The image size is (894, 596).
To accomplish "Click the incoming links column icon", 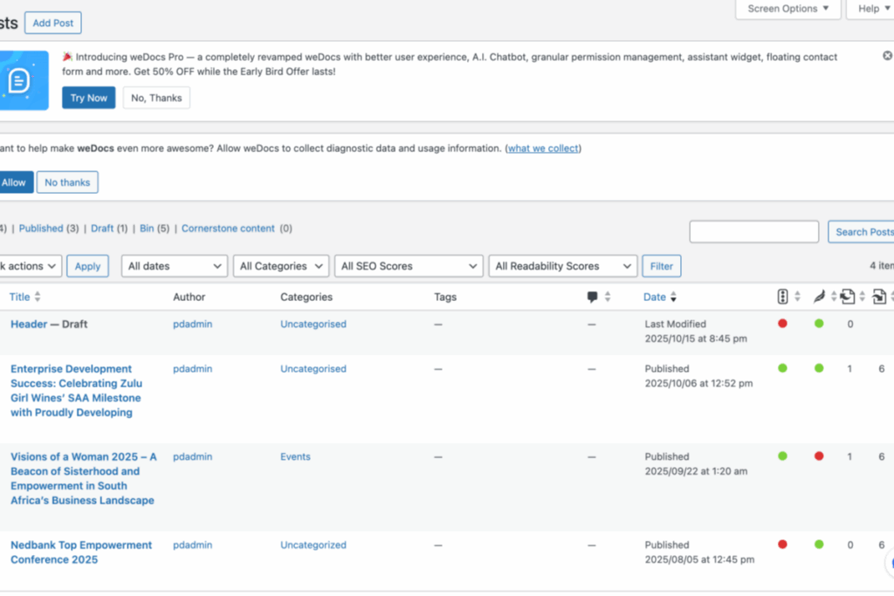I will 879,297.
